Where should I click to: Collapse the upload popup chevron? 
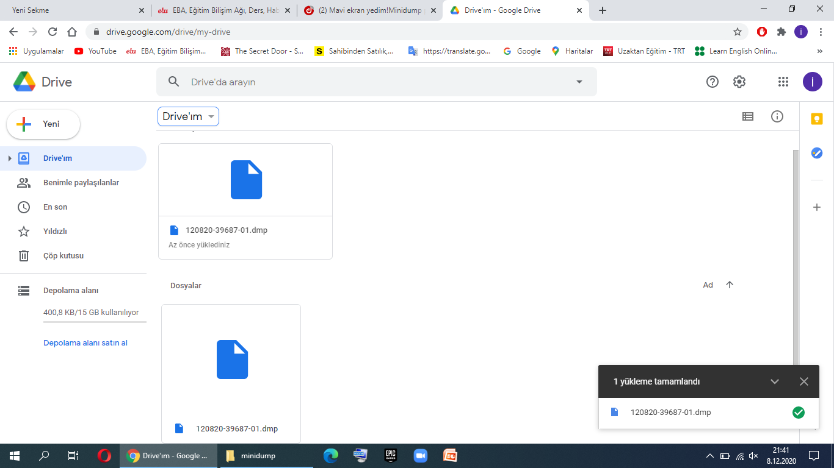(775, 381)
